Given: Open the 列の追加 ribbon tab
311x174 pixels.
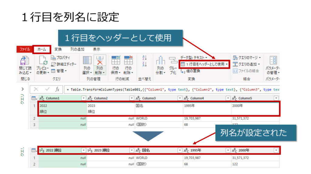Looking at the screenshot, I should (77, 49).
